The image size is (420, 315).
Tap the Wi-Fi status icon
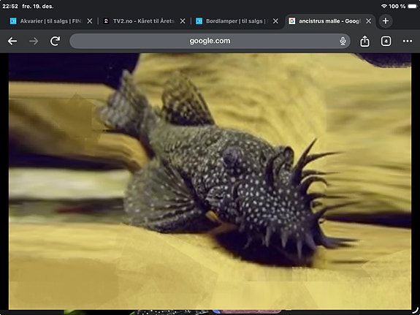coord(384,6)
